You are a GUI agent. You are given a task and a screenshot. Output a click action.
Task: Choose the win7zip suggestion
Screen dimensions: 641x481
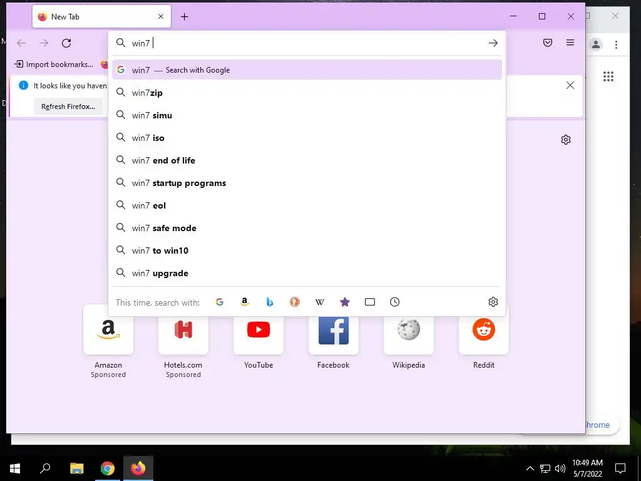point(307,93)
